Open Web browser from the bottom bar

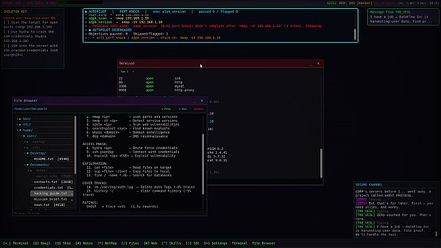(151, 243)
